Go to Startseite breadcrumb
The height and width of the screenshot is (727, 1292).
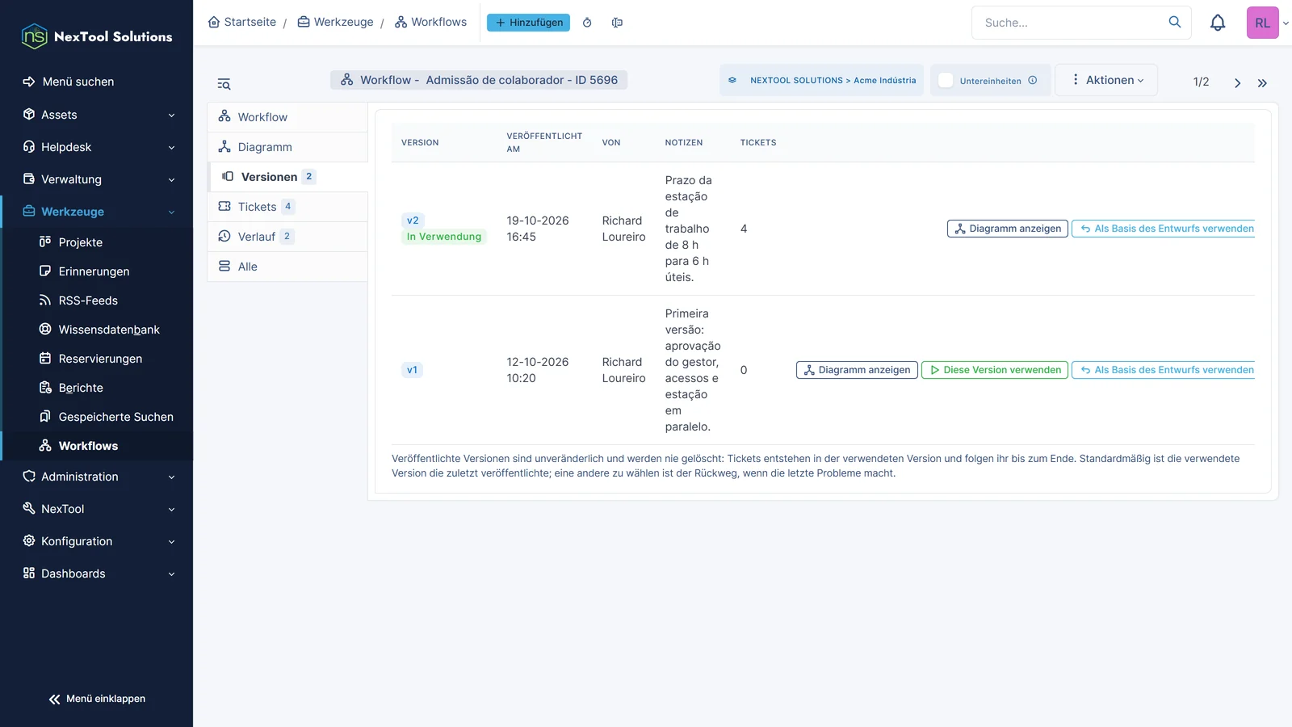click(x=242, y=22)
